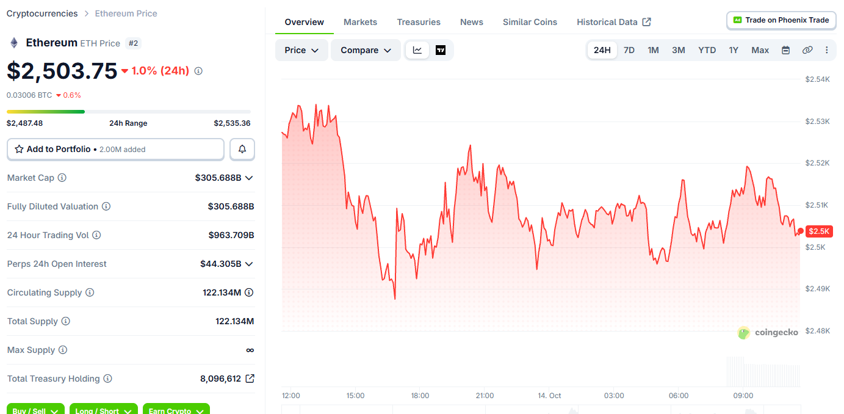The width and height of the screenshot is (844, 414).
Task: Select the 1M chart range
Action: click(x=653, y=50)
